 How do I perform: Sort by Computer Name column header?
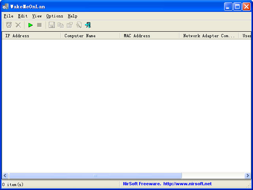pos(91,36)
